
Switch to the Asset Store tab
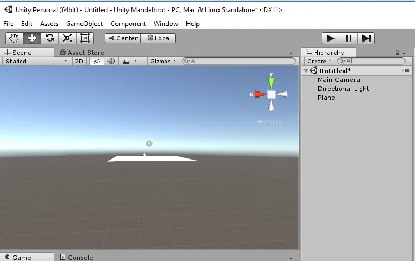82,52
